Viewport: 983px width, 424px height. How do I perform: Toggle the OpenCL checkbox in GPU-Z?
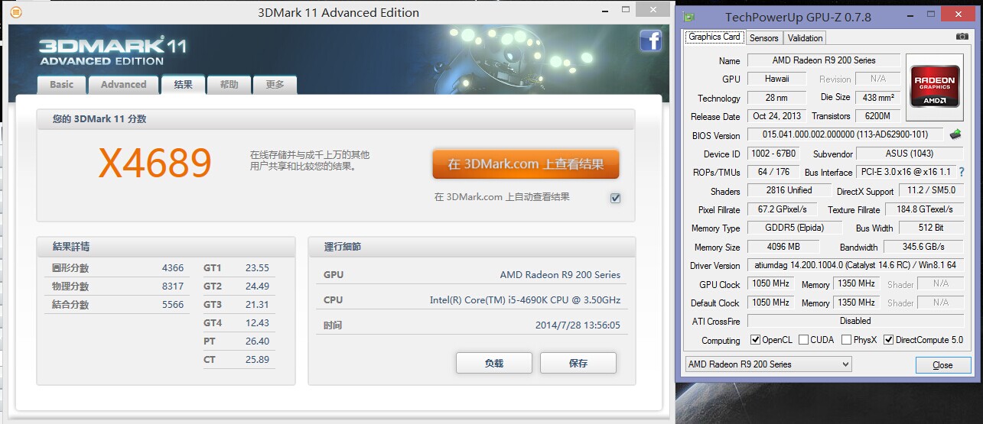(x=755, y=340)
